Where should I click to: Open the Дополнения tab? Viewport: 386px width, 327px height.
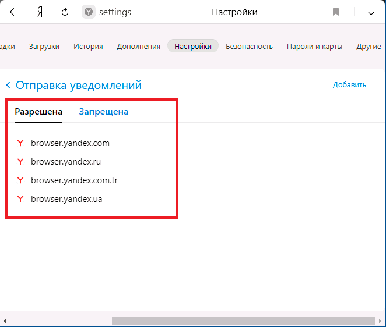point(139,46)
